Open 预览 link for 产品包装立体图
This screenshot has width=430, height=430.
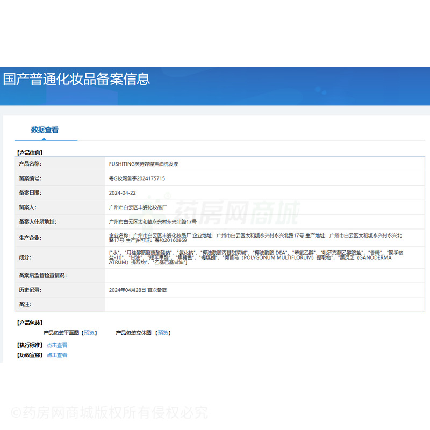point(163,333)
